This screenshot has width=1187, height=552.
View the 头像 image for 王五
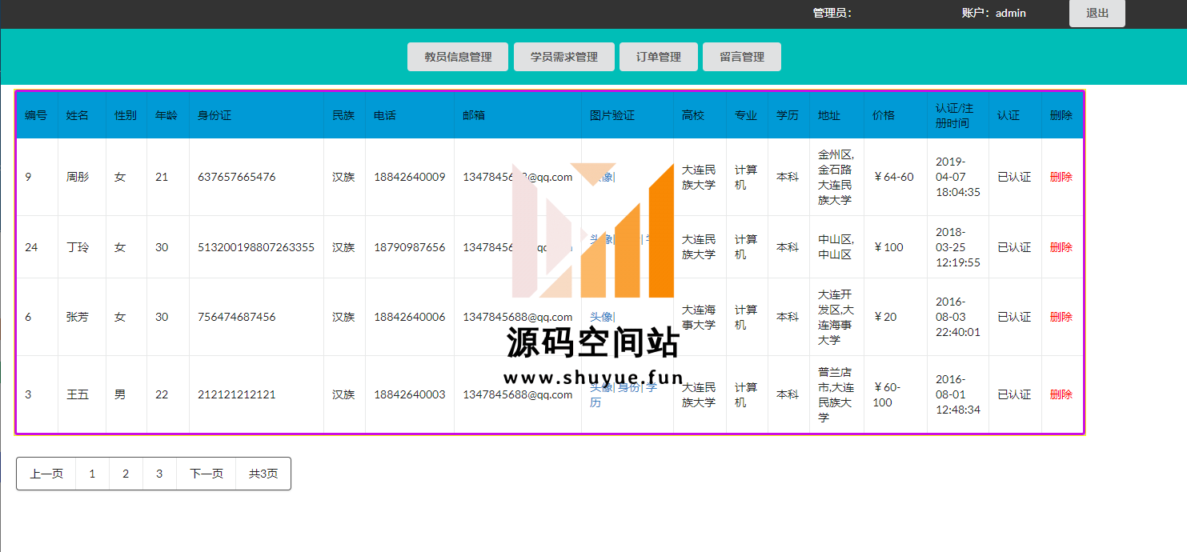[x=600, y=387]
